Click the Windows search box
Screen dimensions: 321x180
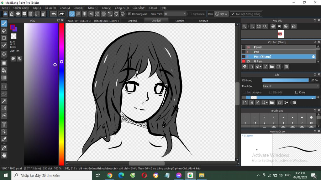click(52, 175)
